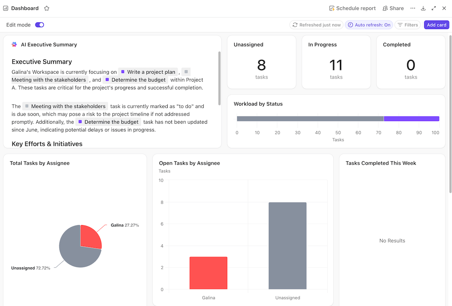Viewport: 452px width, 306px height.
Task: Toggle Edit mode off
Action: (x=39, y=24)
